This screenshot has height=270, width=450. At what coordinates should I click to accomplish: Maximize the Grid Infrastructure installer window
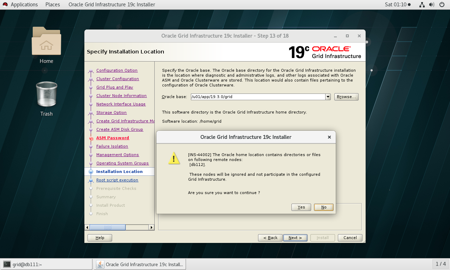[x=347, y=36]
